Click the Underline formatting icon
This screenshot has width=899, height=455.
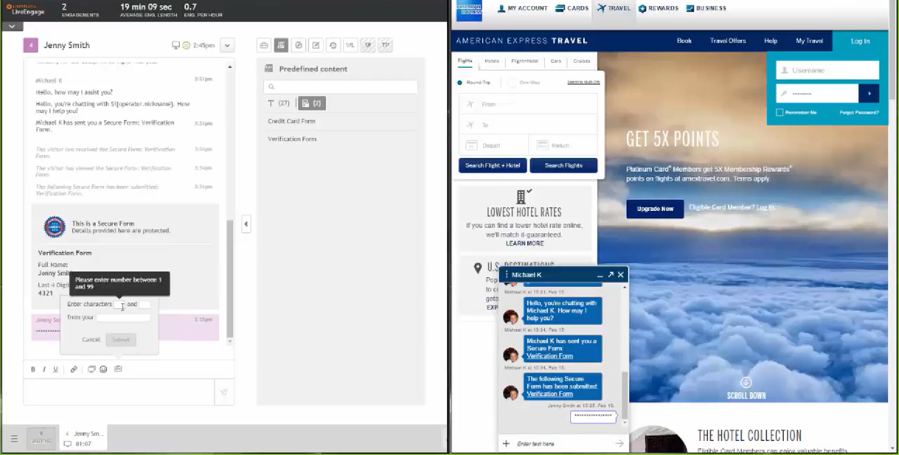click(55, 369)
